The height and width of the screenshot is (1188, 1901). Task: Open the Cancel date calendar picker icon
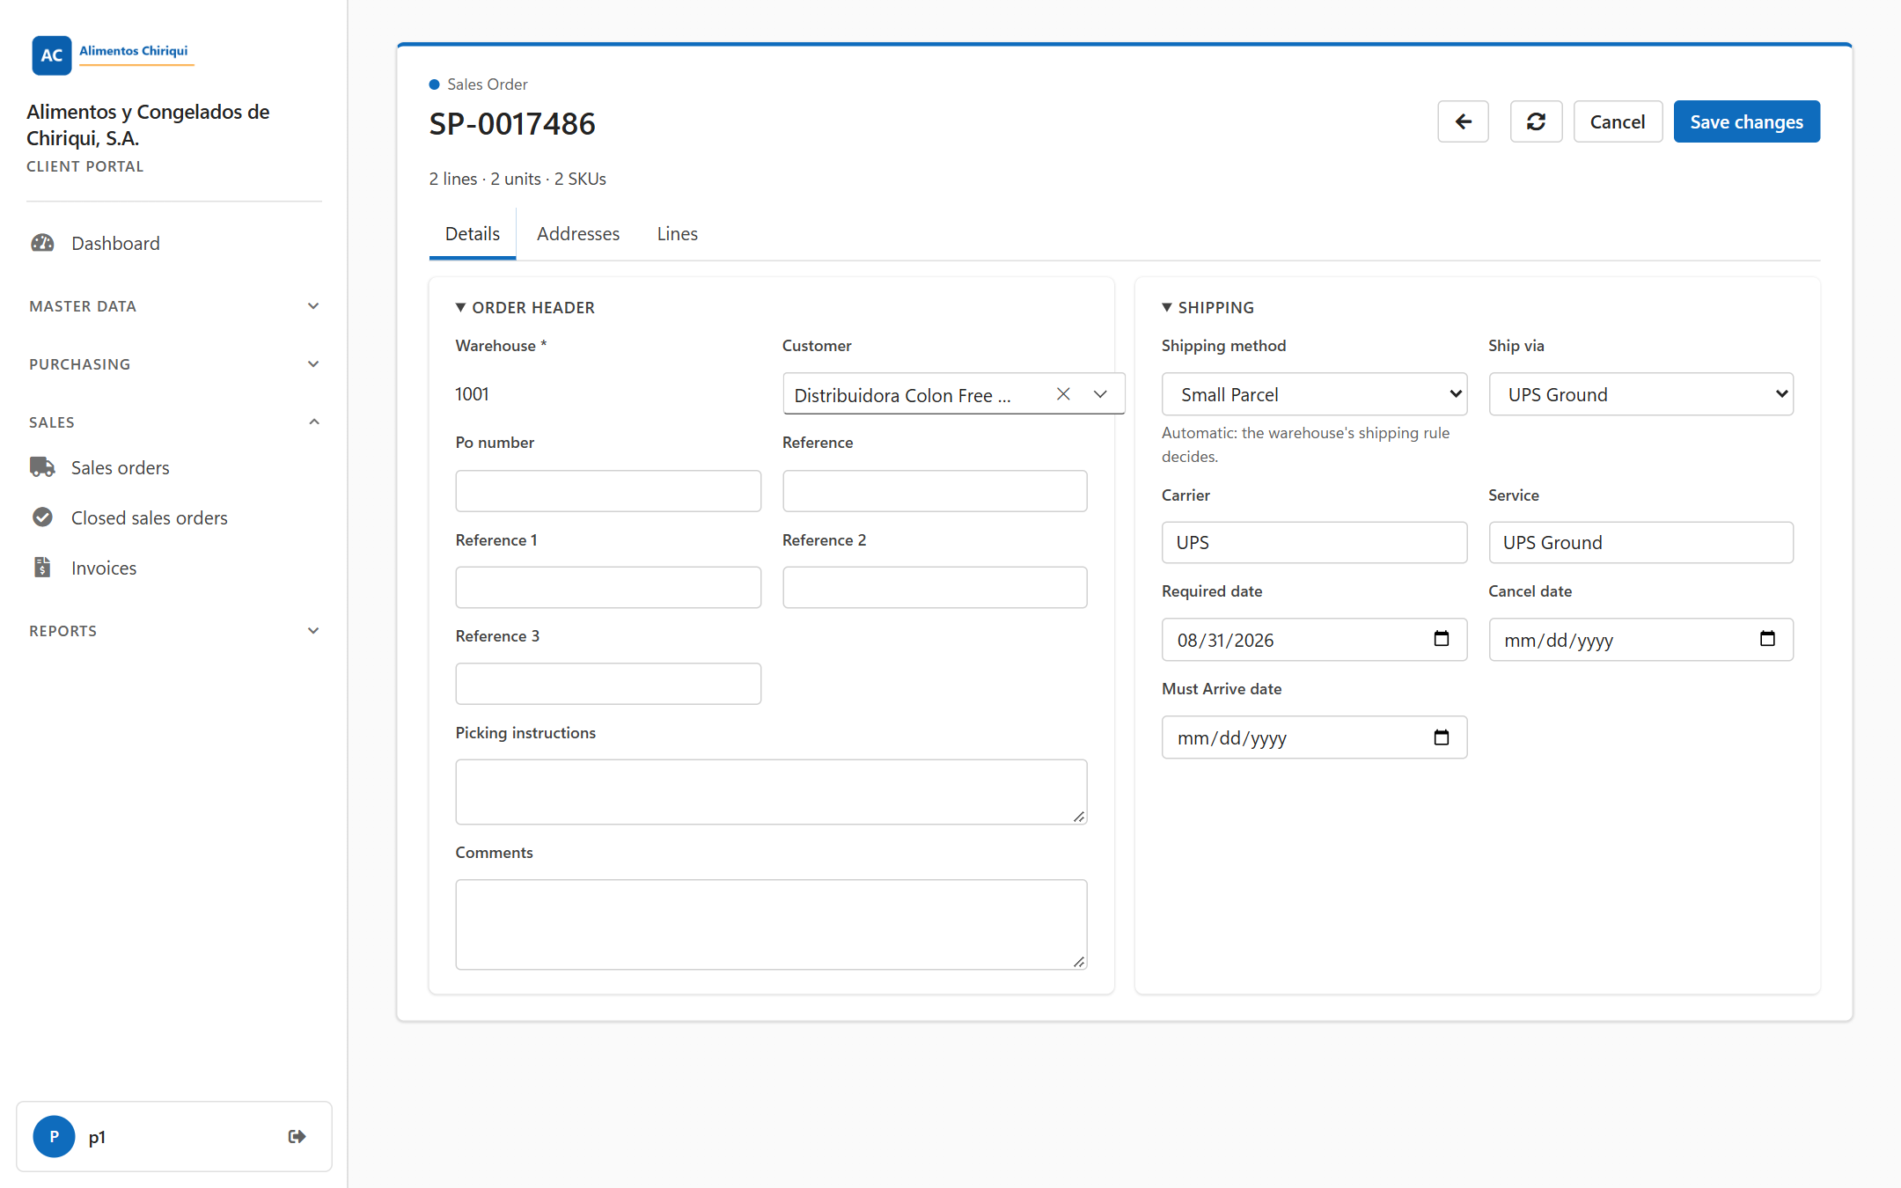pos(1767,639)
